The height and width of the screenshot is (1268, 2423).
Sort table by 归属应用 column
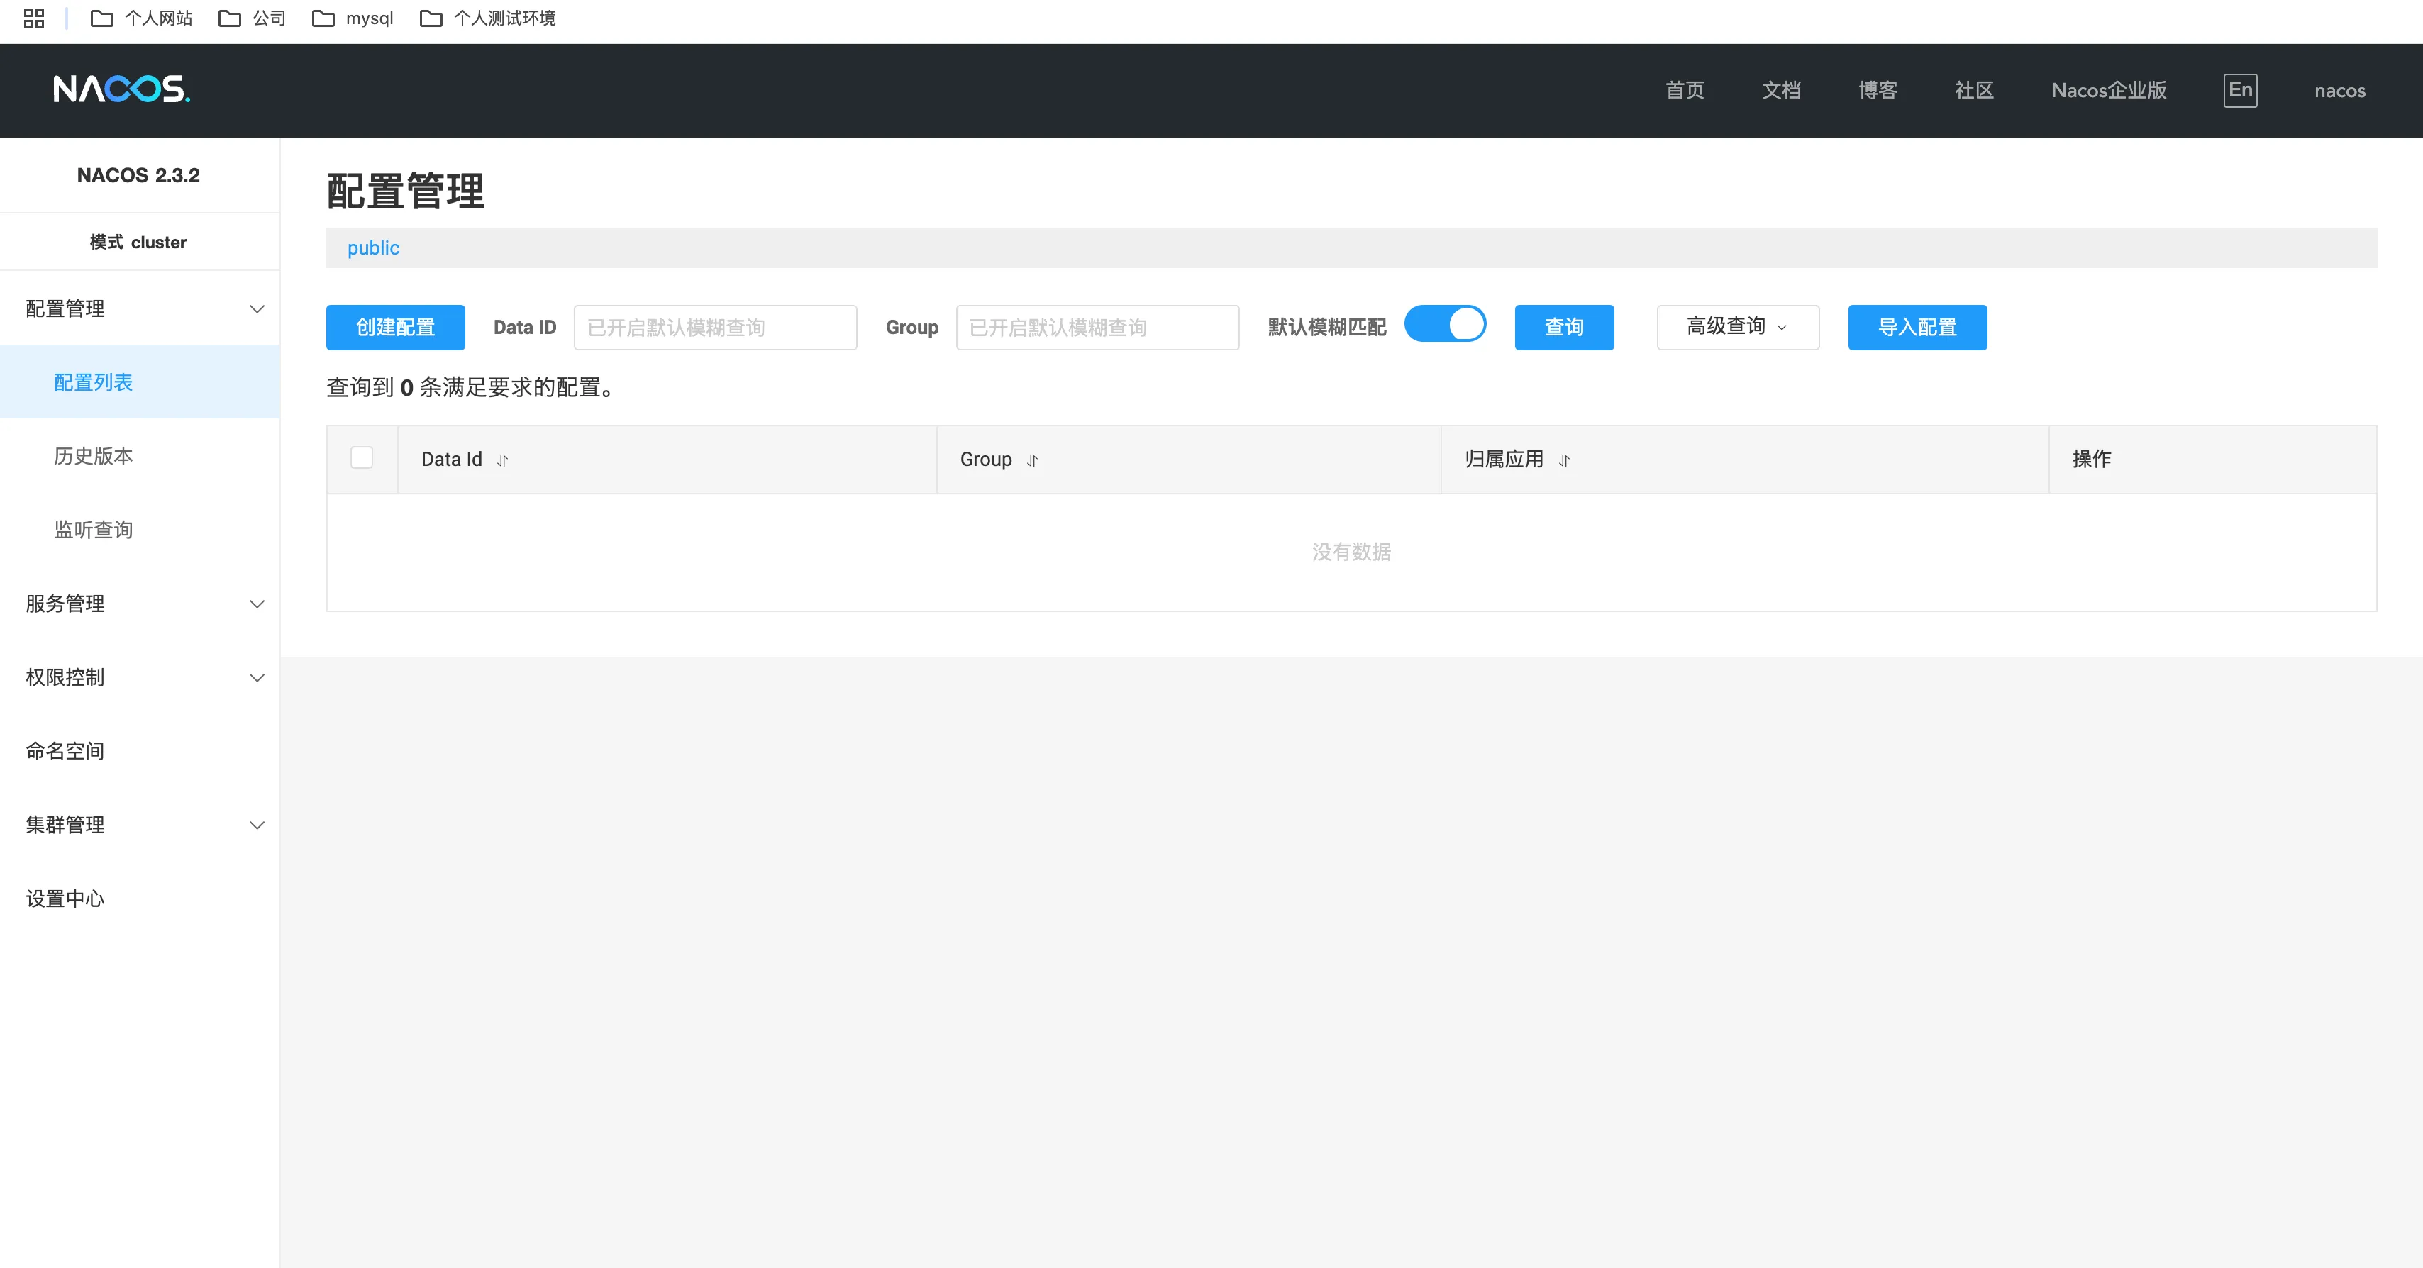click(1563, 460)
